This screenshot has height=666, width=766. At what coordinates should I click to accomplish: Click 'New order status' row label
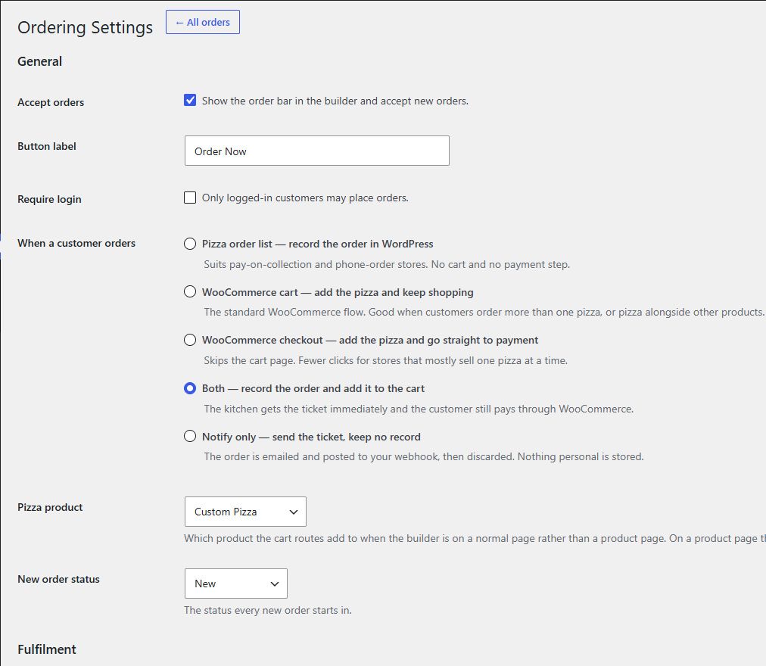coord(58,579)
